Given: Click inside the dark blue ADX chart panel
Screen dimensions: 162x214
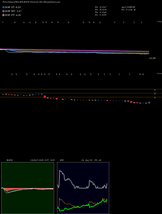Looking at the screenshot, I should click(83, 188).
